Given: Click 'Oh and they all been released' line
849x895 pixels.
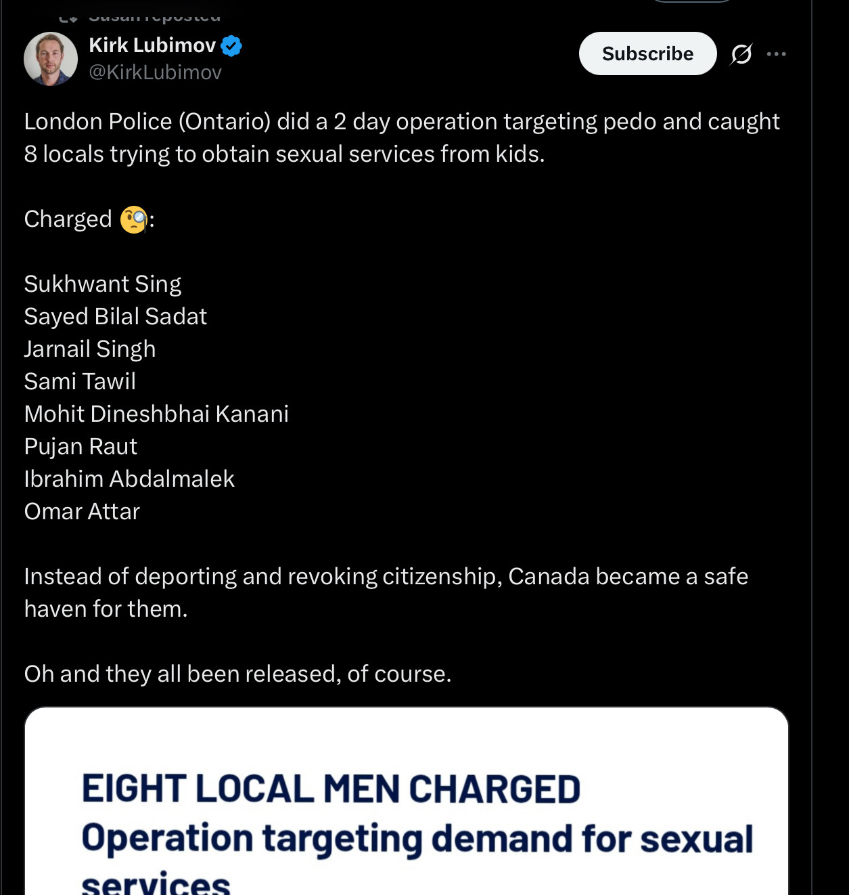Looking at the screenshot, I should pyautogui.click(x=237, y=674).
